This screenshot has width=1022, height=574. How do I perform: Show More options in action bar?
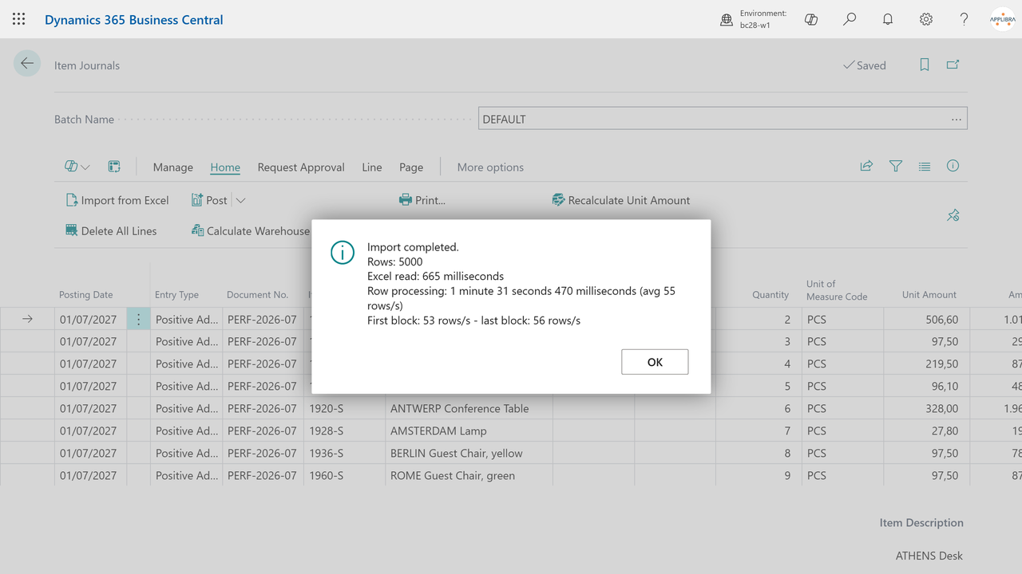490,167
